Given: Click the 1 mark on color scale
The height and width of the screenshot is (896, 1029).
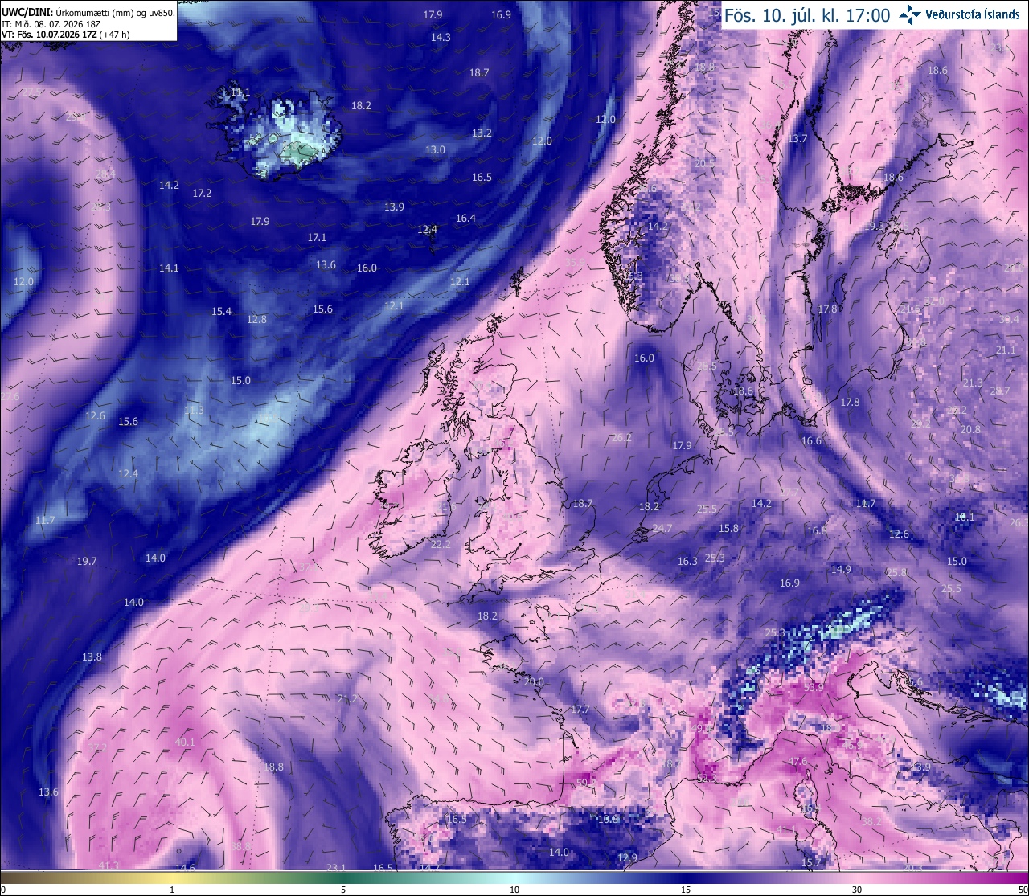Looking at the screenshot, I should coord(172,890).
